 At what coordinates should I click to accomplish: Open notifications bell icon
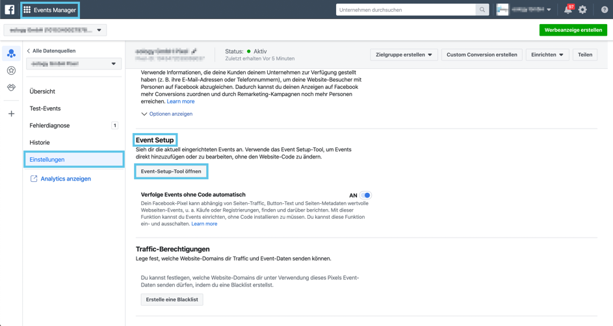tap(568, 10)
